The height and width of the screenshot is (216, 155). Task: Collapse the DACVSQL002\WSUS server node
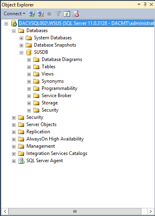click(x=6, y=24)
